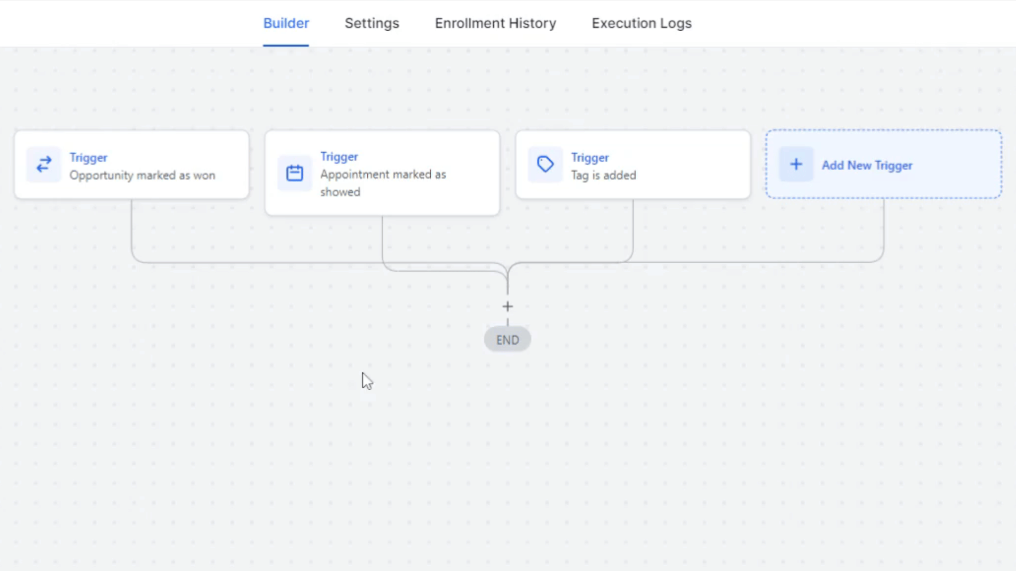This screenshot has width=1016, height=571.
Task: Open the Execution Logs tab
Action: click(641, 23)
